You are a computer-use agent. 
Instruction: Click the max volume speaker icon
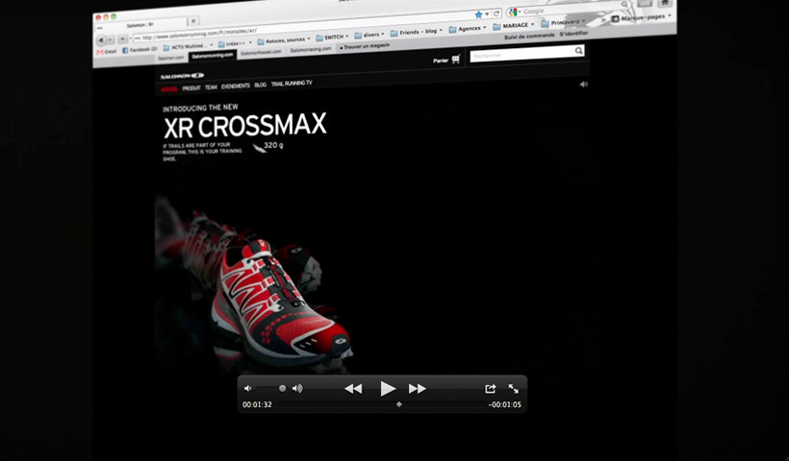297,388
